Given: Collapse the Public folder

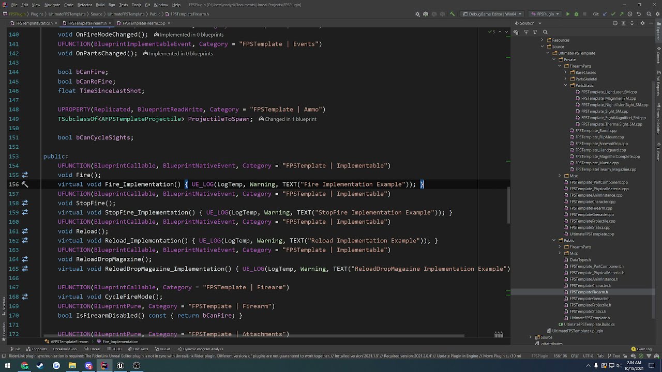Looking at the screenshot, I should point(553,240).
